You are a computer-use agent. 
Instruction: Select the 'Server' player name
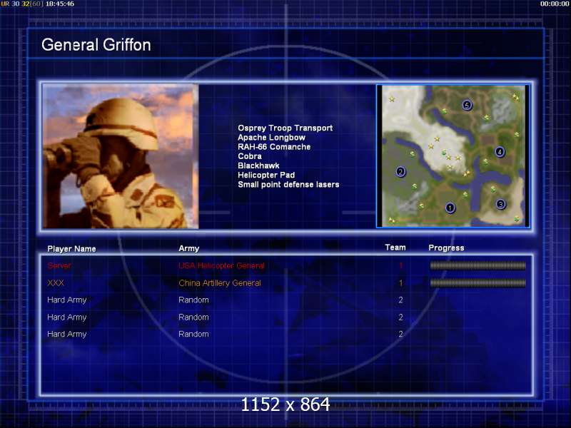click(59, 265)
